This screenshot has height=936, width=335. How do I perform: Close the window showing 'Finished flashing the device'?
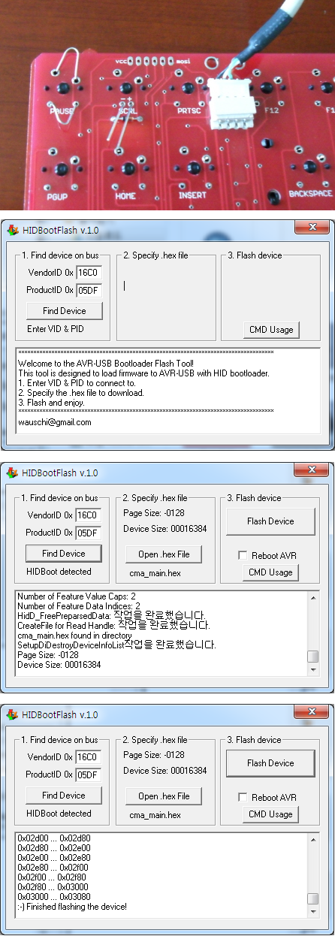click(x=310, y=711)
